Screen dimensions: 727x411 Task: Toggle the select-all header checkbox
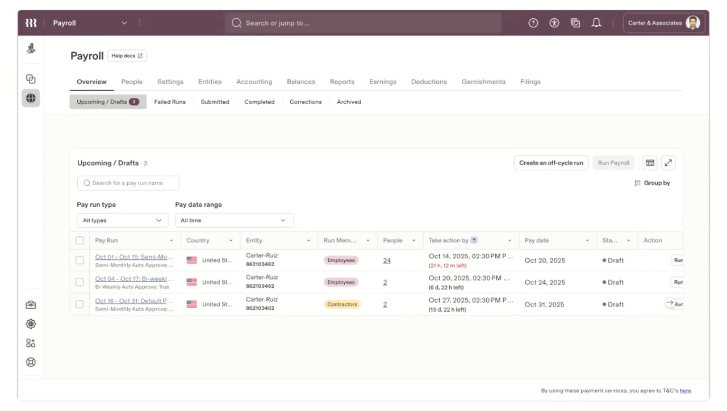pos(80,241)
